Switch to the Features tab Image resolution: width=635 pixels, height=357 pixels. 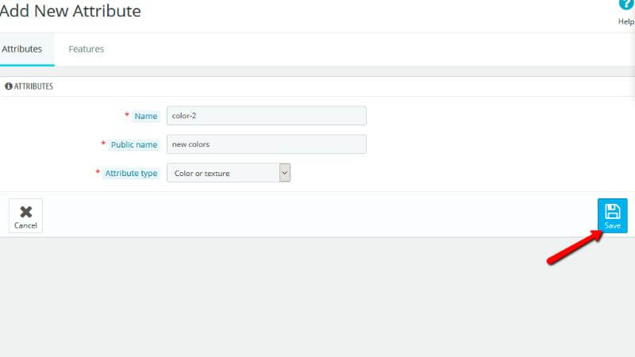coord(87,49)
